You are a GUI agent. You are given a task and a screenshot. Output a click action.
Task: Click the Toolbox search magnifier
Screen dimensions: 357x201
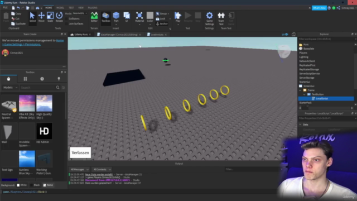point(57,88)
